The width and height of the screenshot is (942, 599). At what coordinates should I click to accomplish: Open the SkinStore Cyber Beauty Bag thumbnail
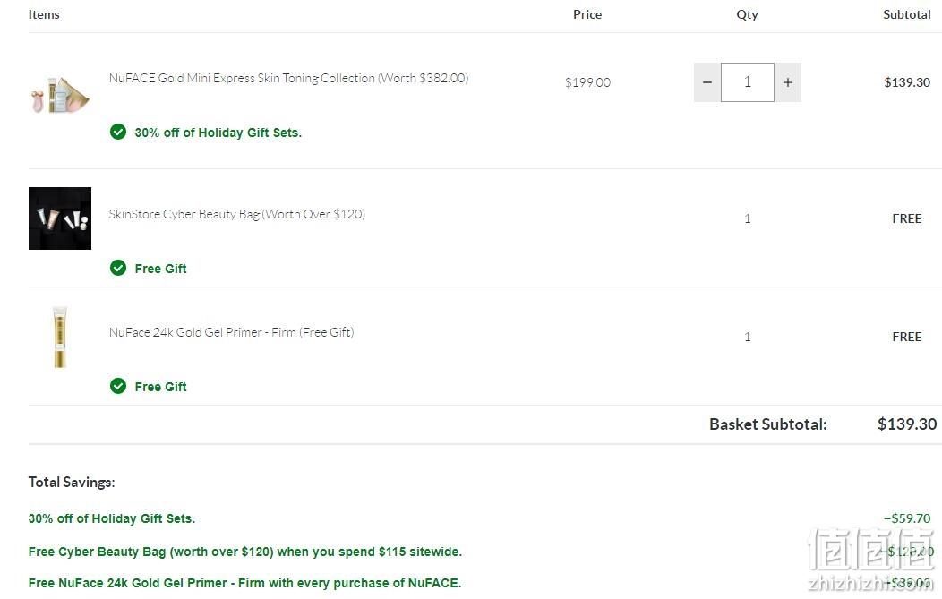click(x=60, y=218)
